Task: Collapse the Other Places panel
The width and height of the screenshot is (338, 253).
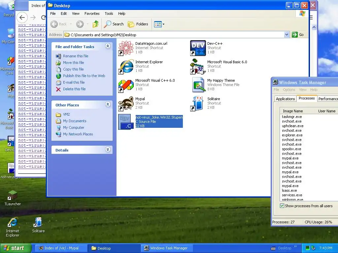Action: [108, 104]
